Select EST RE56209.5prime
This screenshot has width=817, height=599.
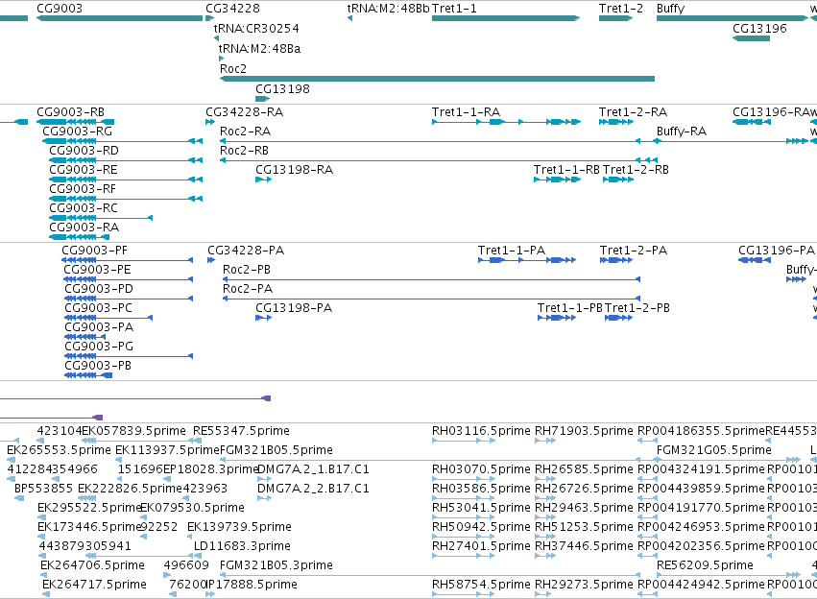[x=705, y=565]
